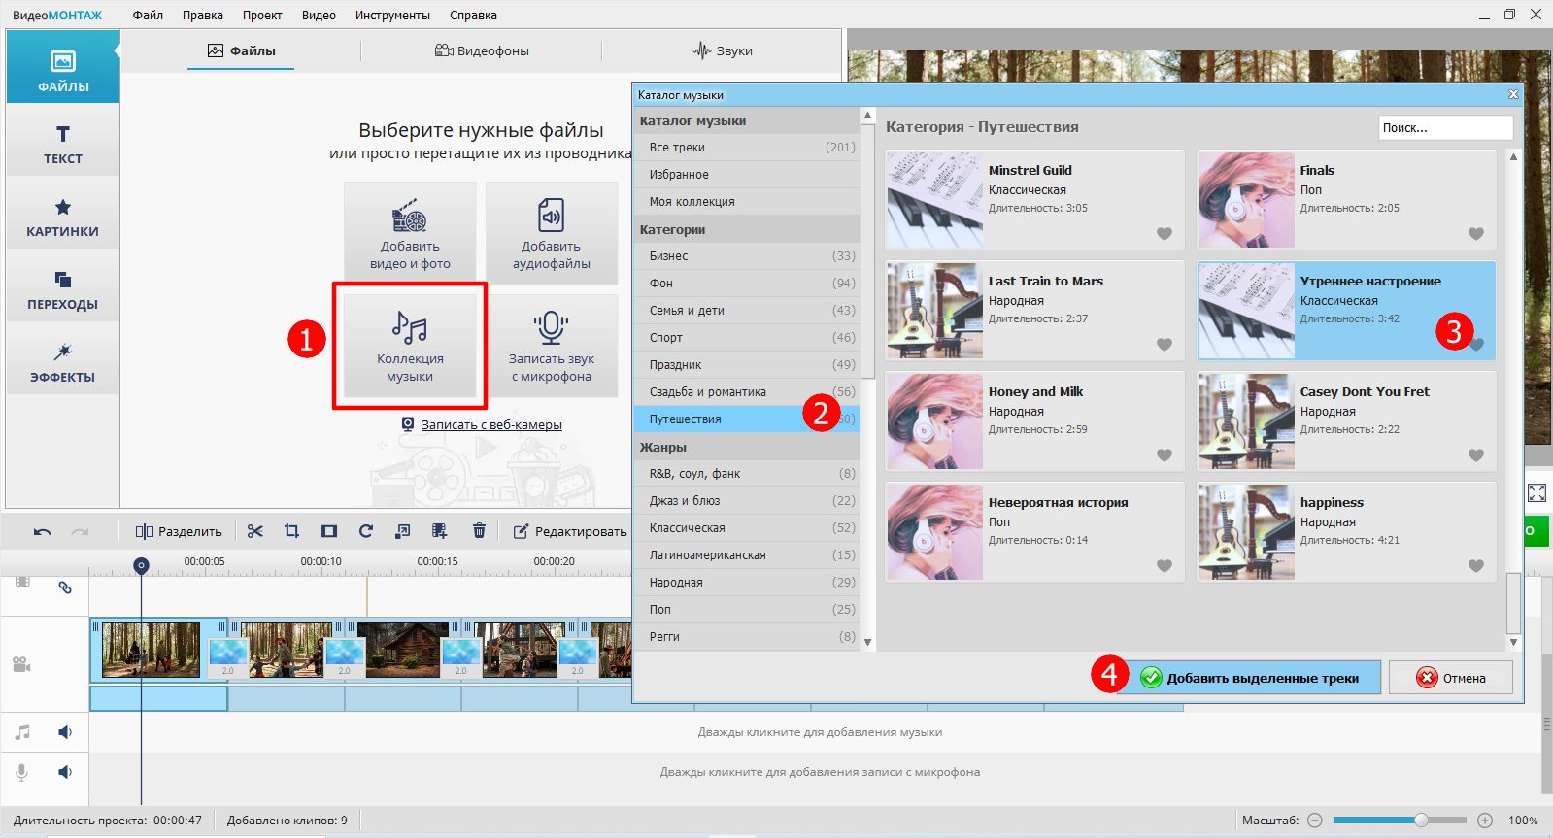Open the Эффекты sidebar section
The height and width of the screenshot is (838, 1553).
63,361
